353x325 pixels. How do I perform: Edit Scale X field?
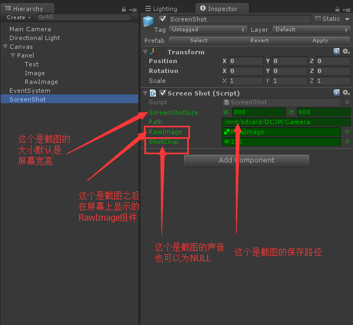(246, 81)
